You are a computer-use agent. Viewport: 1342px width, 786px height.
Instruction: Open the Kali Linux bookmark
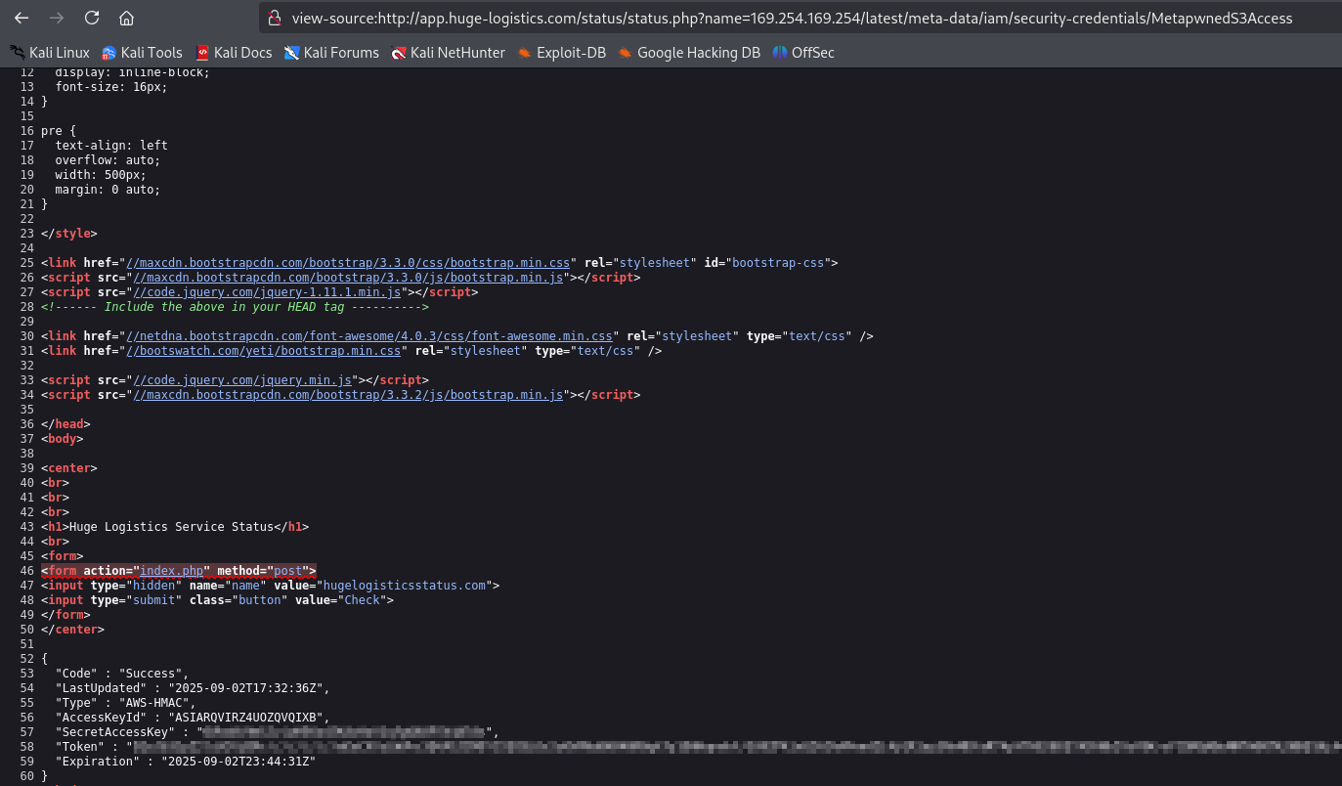tap(50, 53)
